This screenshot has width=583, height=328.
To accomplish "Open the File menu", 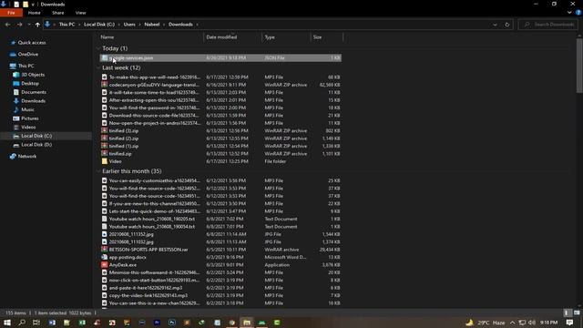I will point(11,13).
